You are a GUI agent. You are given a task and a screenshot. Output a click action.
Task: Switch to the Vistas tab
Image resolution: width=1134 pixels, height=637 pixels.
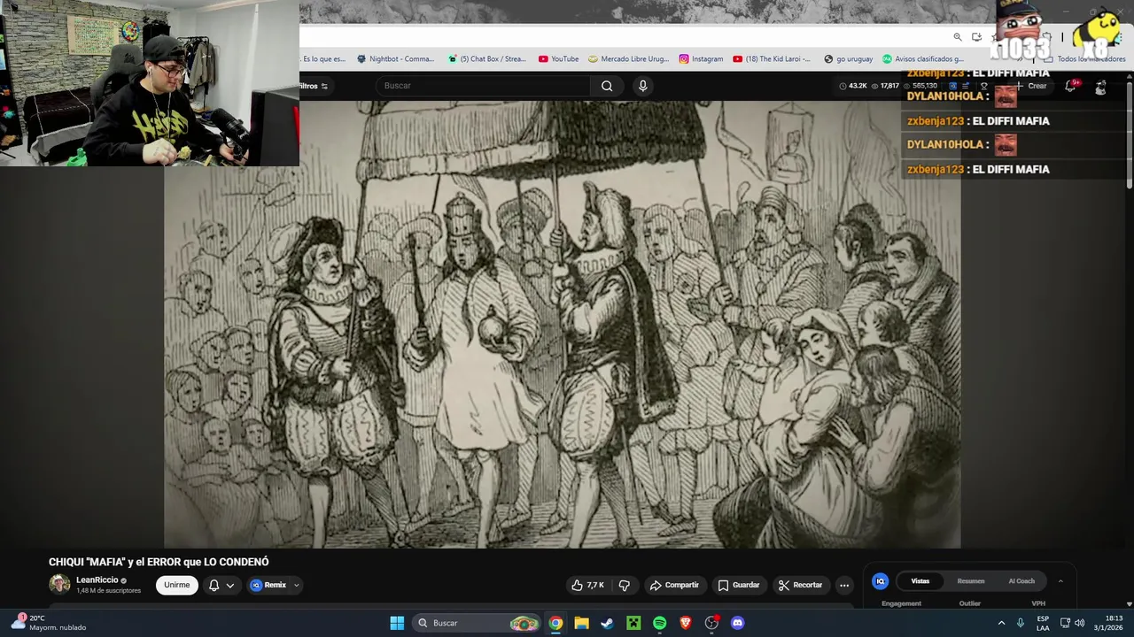(920, 581)
